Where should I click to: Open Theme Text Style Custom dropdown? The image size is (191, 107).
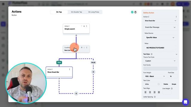(x=160, y=61)
